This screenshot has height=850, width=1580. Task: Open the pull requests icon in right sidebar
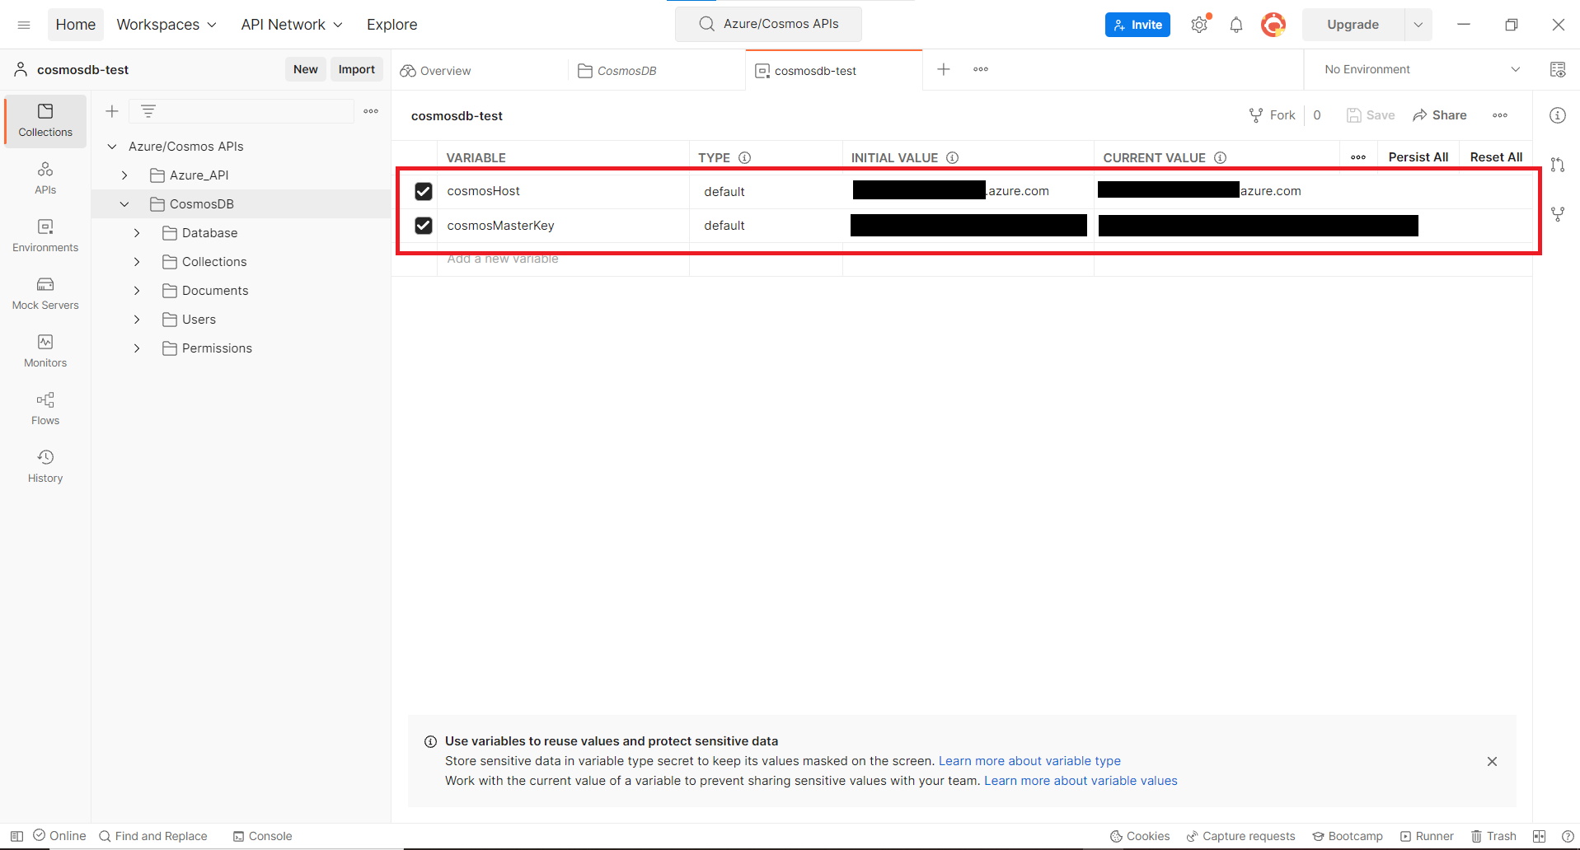[1558, 165]
